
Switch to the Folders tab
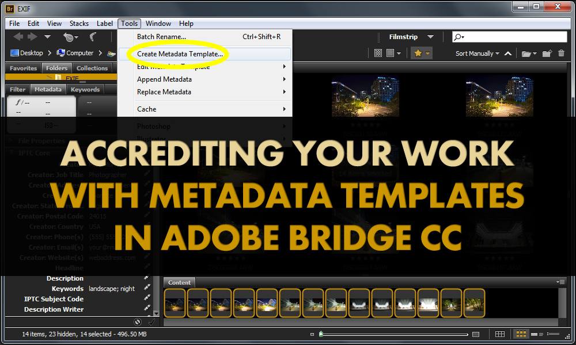click(x=56, y=68)
